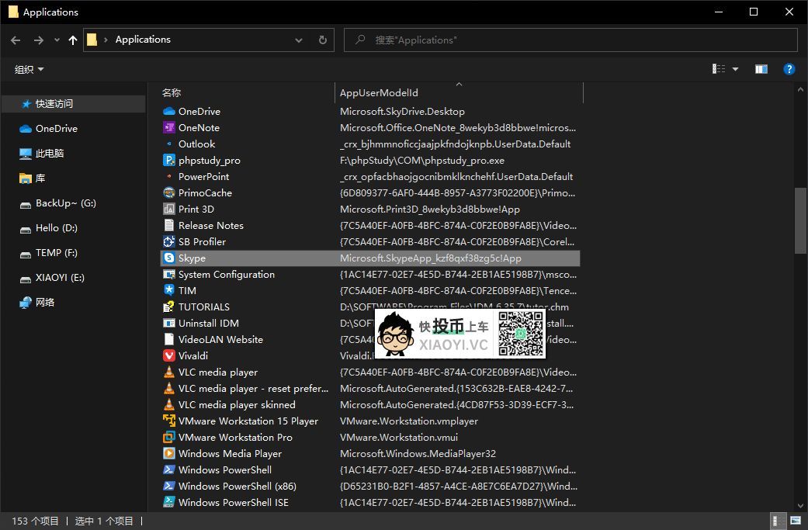Select 快速访问 in navigation pane
Image resolution: width=808 pixels, height=530 pixels.
pyautogui.click(x=54, y=104)
